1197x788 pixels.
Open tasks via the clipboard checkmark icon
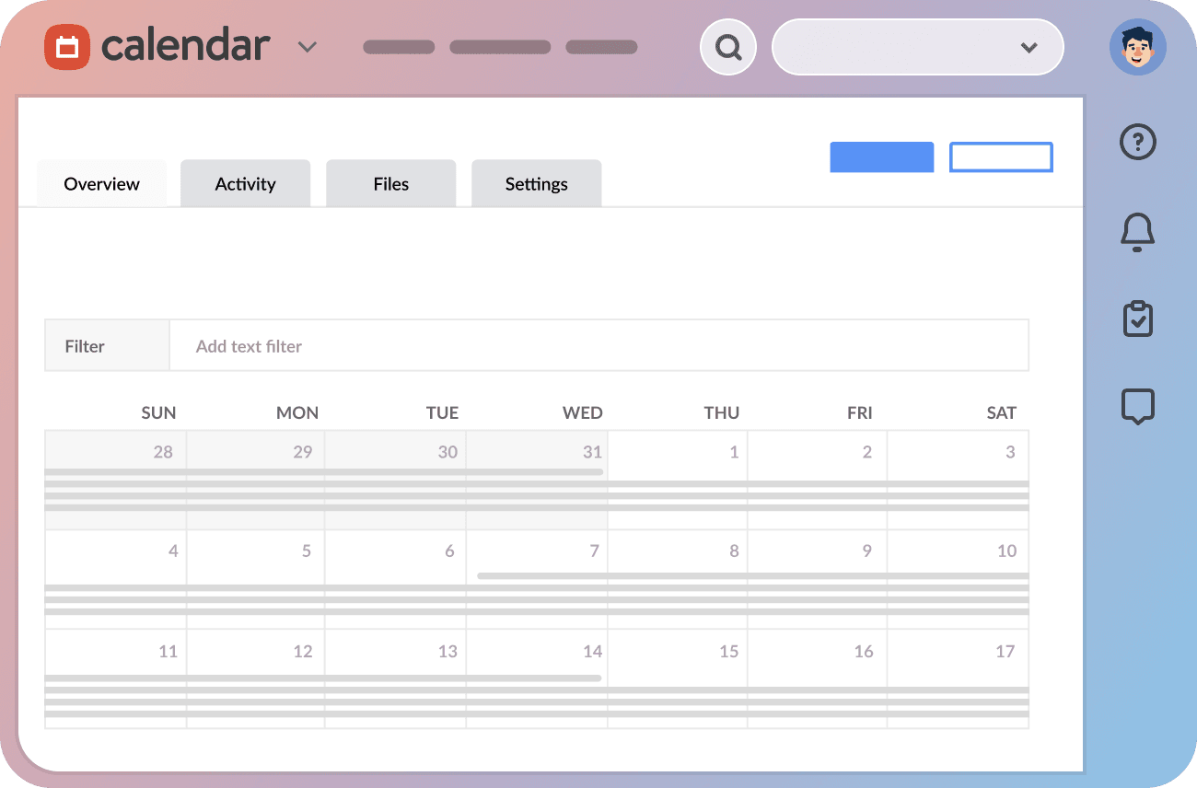click(1138, 319)
